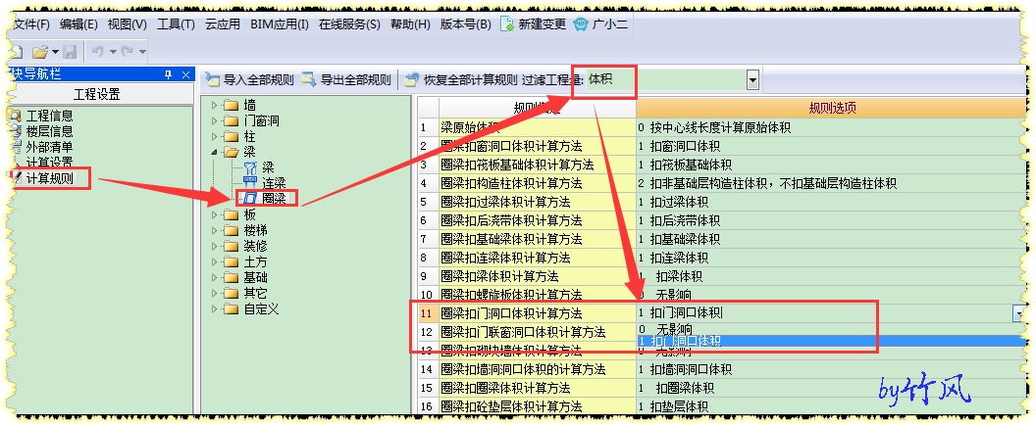The width and height of the screenshot is (1036, 426).
Task: Collapse the 梁 tree folder
Action: (214, 153)
